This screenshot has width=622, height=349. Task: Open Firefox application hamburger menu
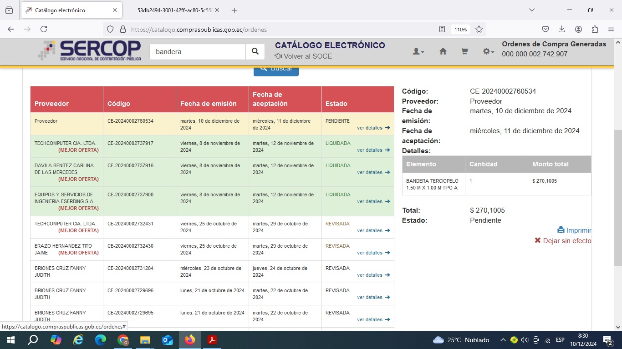click(x=611, y=30)
